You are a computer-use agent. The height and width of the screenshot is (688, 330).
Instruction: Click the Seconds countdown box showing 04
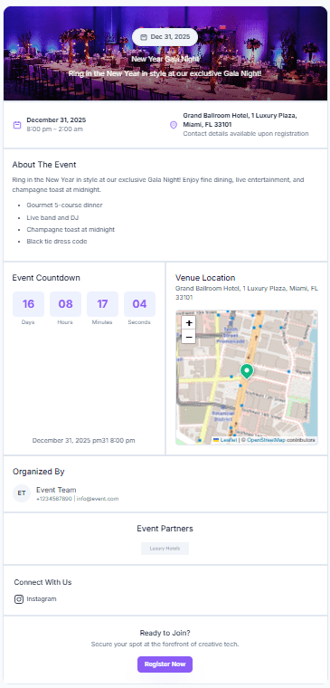(140, 304)
